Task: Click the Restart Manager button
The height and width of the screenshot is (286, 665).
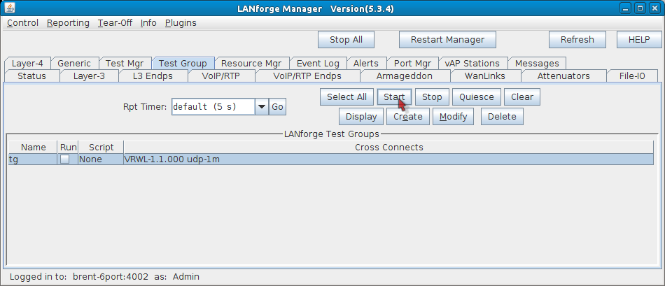Action: 447,40
